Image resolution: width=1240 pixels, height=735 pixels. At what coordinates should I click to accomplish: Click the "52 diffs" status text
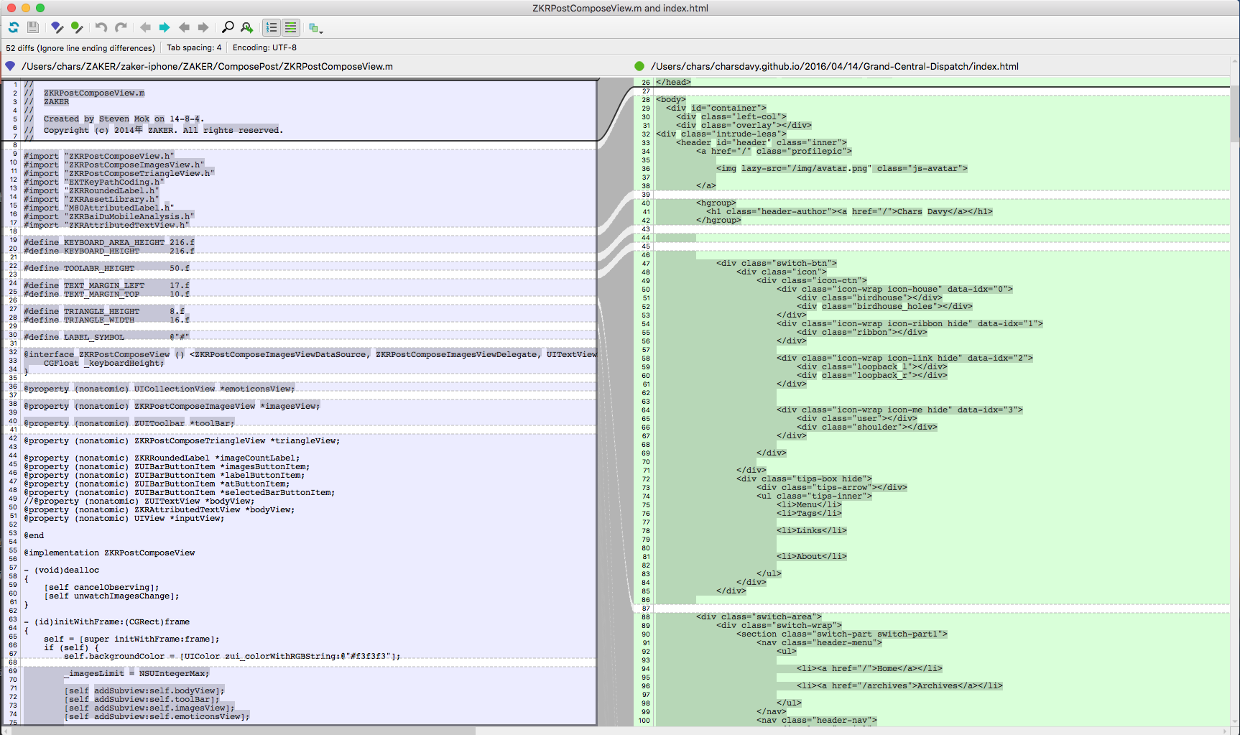click(x=80, y=48)
